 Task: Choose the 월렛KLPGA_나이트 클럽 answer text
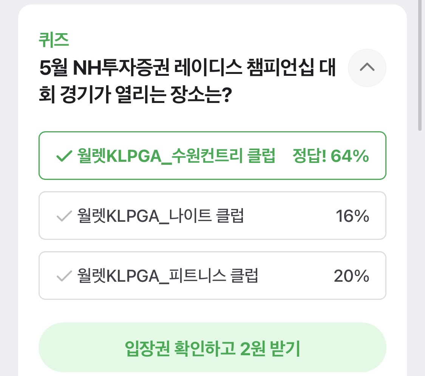click(x=160, y=216)
